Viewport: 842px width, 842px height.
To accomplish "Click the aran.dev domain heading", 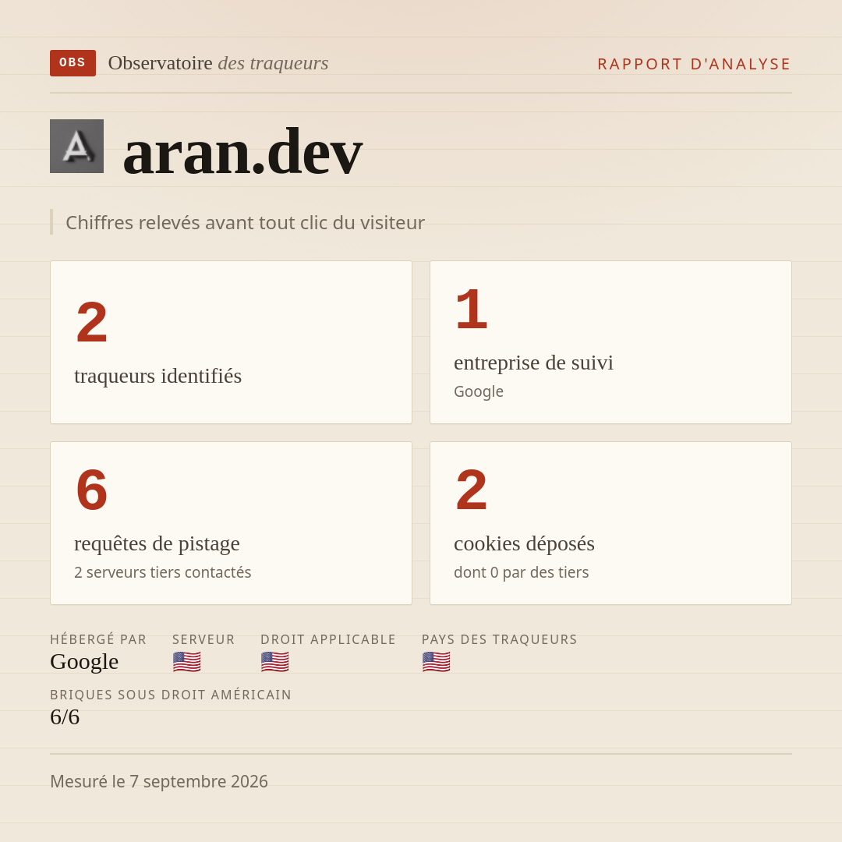I will [242, 151].
